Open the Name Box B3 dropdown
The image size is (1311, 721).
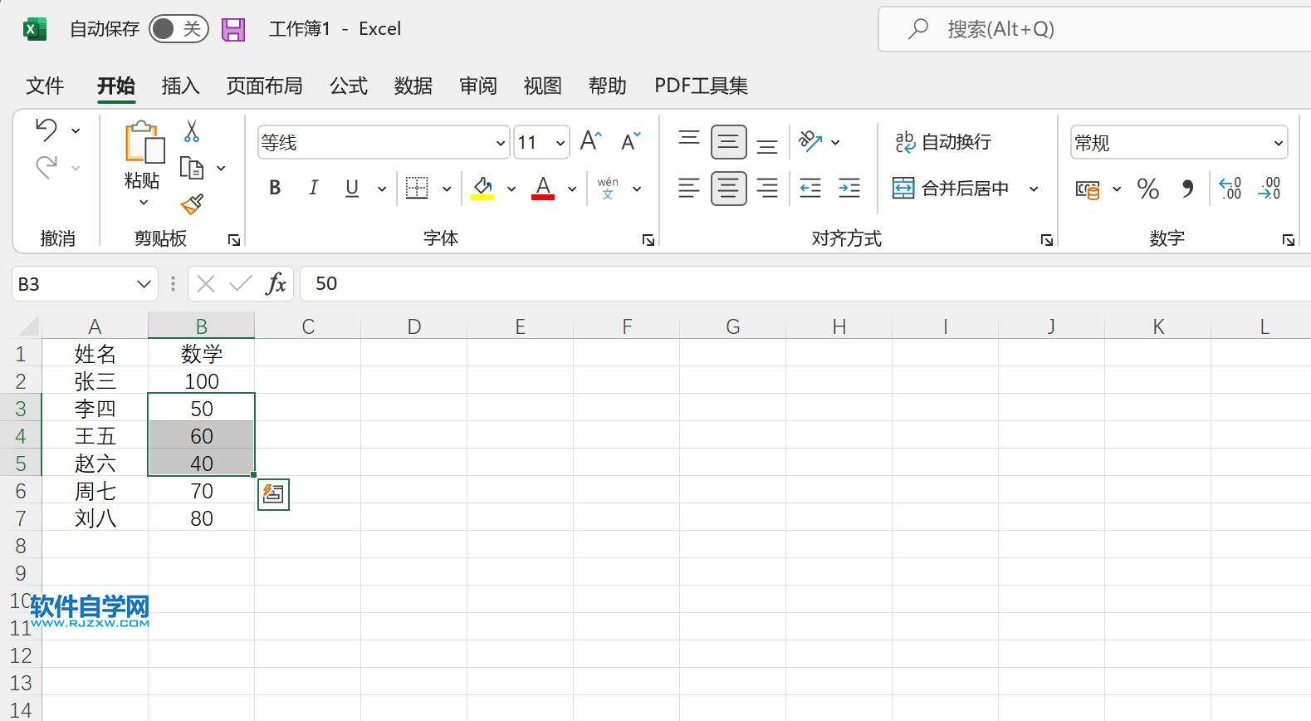[144, 284]
